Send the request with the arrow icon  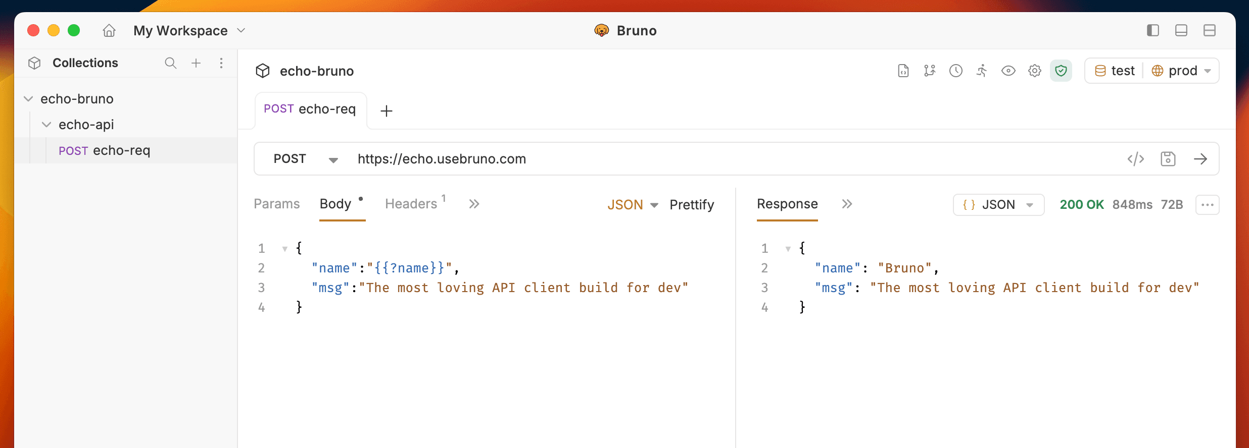(1200, 159)
